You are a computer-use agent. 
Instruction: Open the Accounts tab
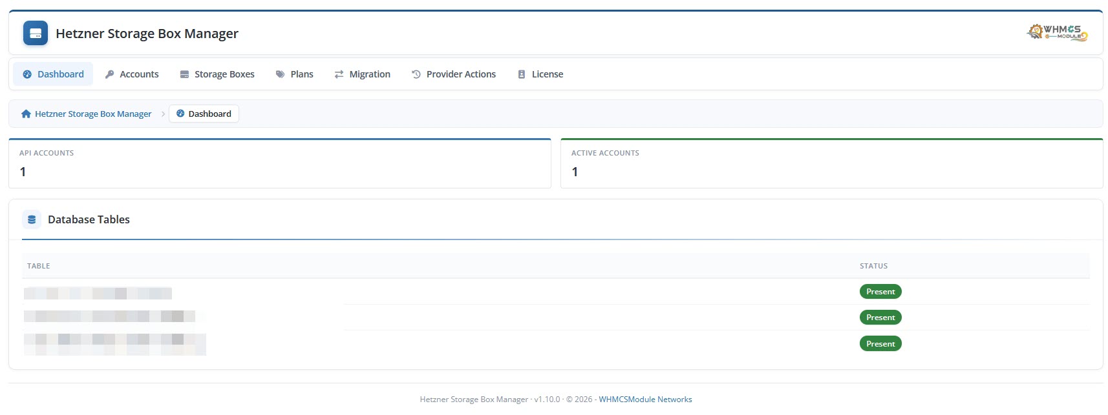click(x=132, y=74)
